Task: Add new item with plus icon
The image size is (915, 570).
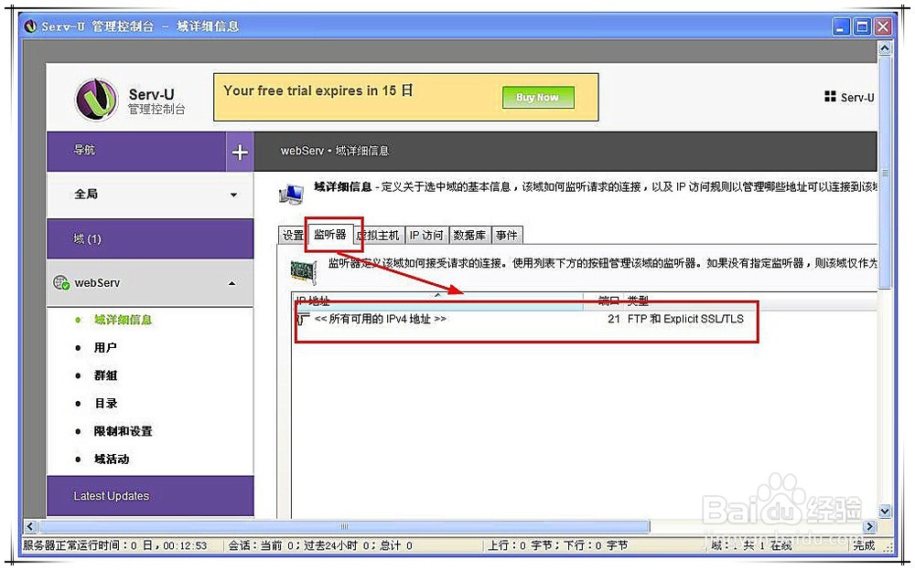Action: point(240,153)
